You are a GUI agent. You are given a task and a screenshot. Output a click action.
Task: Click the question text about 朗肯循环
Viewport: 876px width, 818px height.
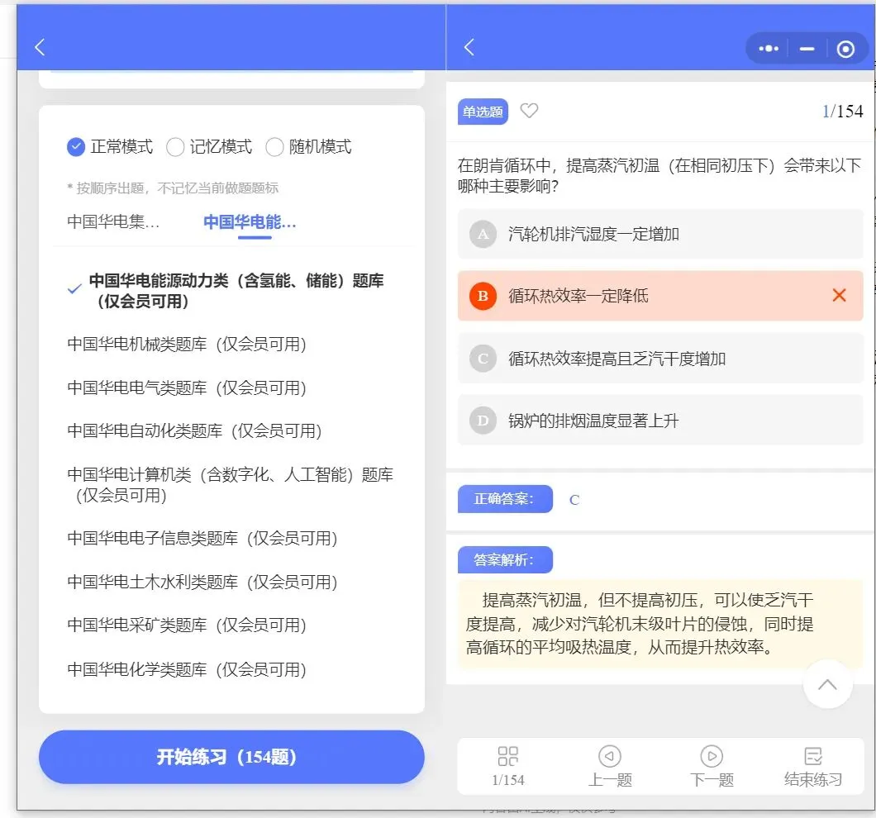pyautogui.click(x=659, y=175)
